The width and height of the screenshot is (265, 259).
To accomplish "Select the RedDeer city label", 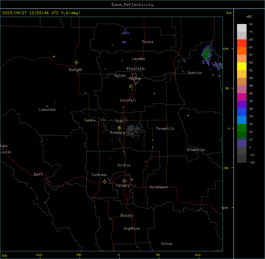I will (135, 78).
